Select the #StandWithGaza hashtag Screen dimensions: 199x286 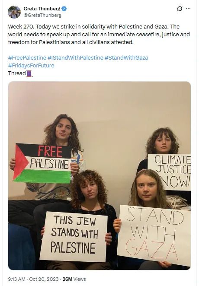(x=126, y=58)
